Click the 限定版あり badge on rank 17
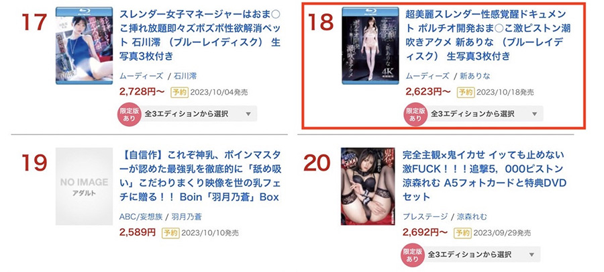 pyautogui.click(x=130, y=114)
